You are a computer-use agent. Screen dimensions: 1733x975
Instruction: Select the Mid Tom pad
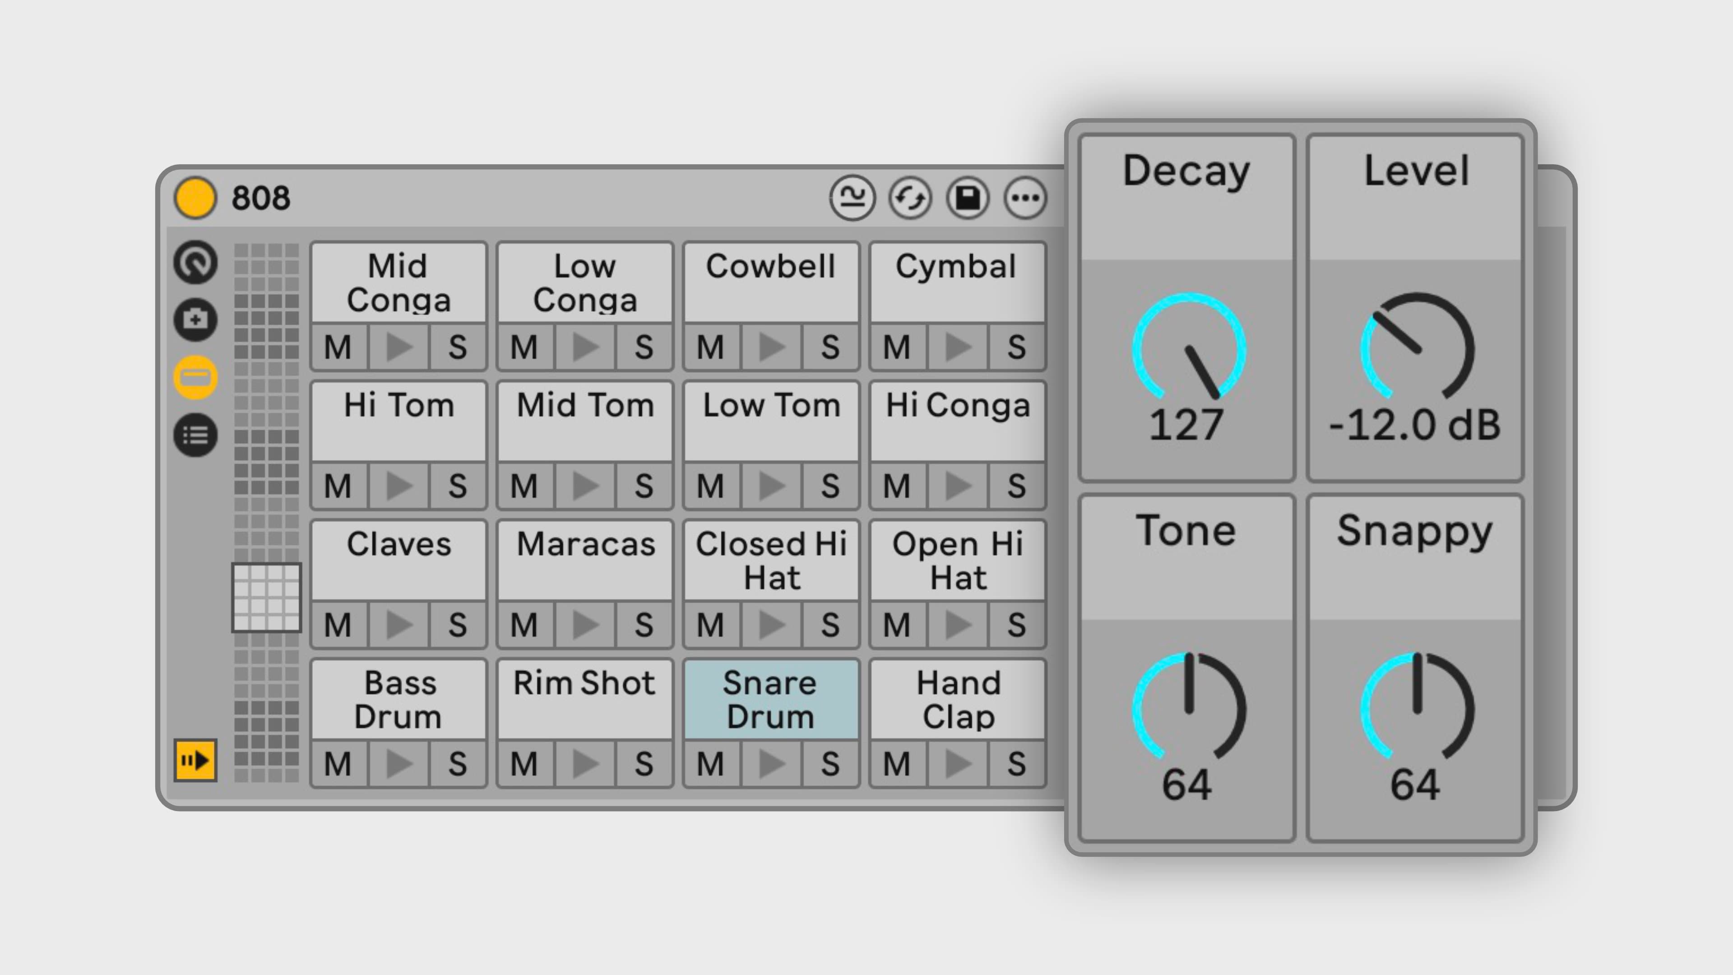(x=584, y=422)
